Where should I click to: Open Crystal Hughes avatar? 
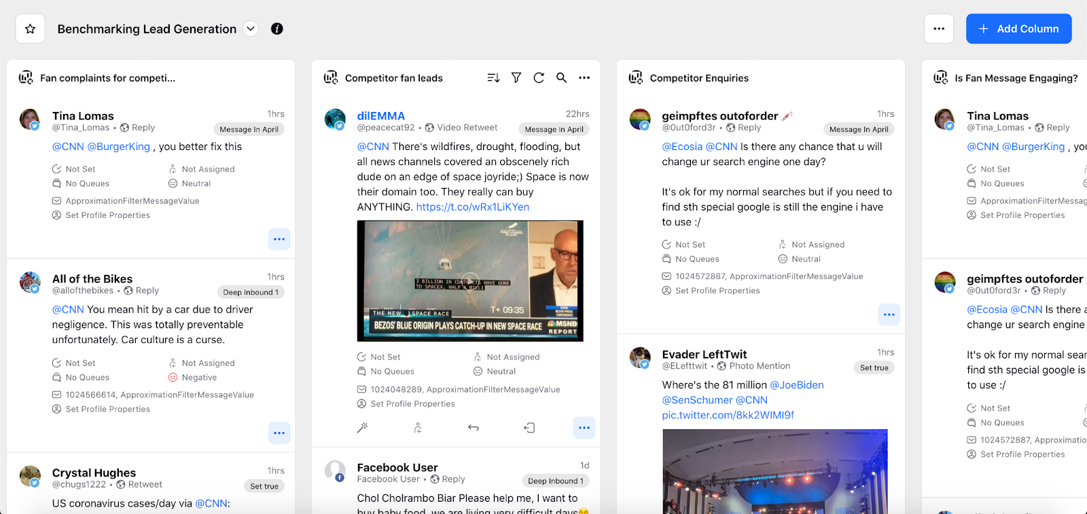30,476
